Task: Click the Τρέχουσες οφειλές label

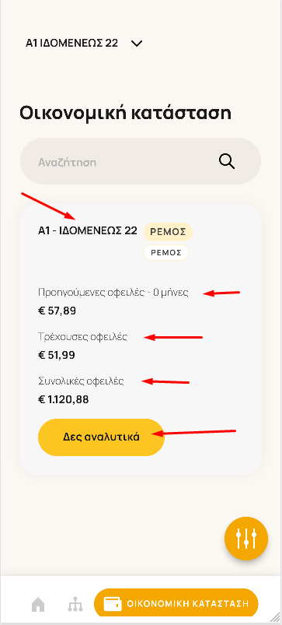Action: pyautogui.click(x=82, y=337)
